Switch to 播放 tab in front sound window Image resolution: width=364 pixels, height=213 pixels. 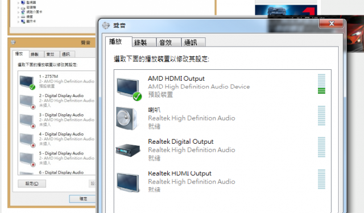coord(119,41)
